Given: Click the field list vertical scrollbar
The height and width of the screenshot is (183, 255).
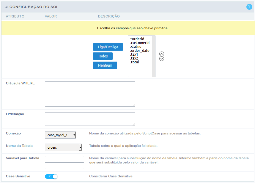Looking at the screenshot, I should coord(154,56).
